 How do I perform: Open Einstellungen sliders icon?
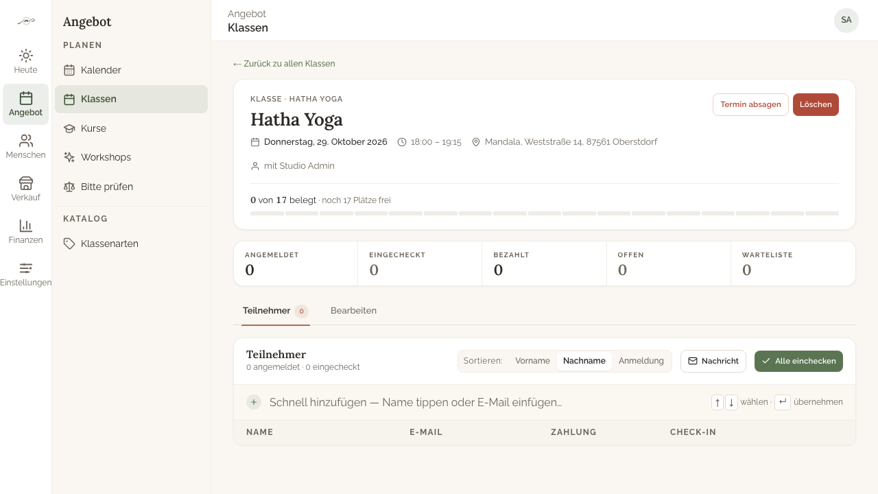coord(26,268)
